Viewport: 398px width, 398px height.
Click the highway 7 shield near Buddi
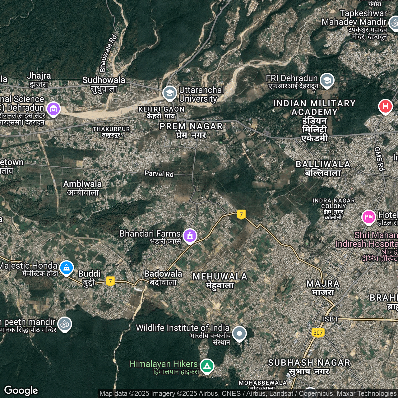(110, 281)
